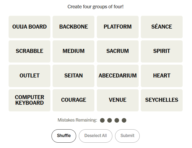Screen dimensions: 192x148
Task: Select the OUIJA BOARD tile
Action: 29,27
